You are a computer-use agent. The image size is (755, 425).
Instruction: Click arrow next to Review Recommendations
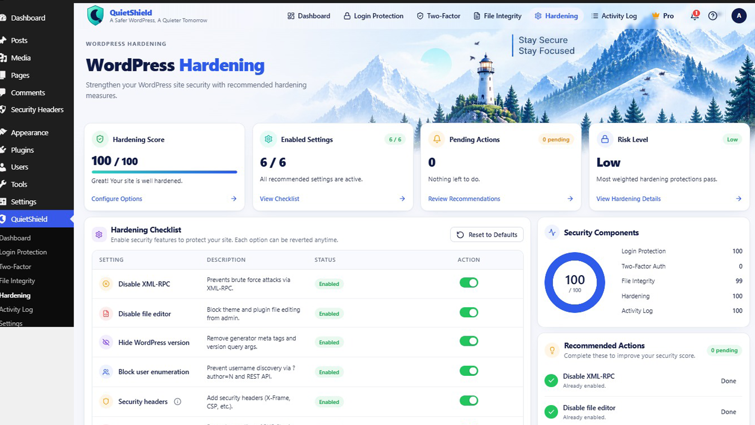(570, 199)
